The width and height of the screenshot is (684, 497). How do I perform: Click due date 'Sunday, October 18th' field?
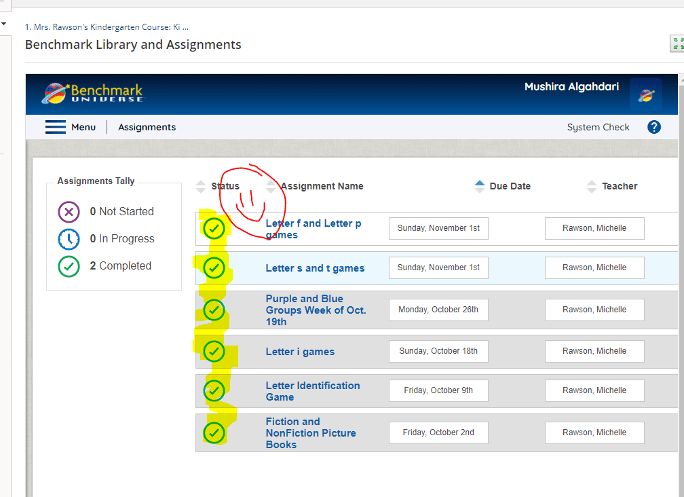[438, 351]
